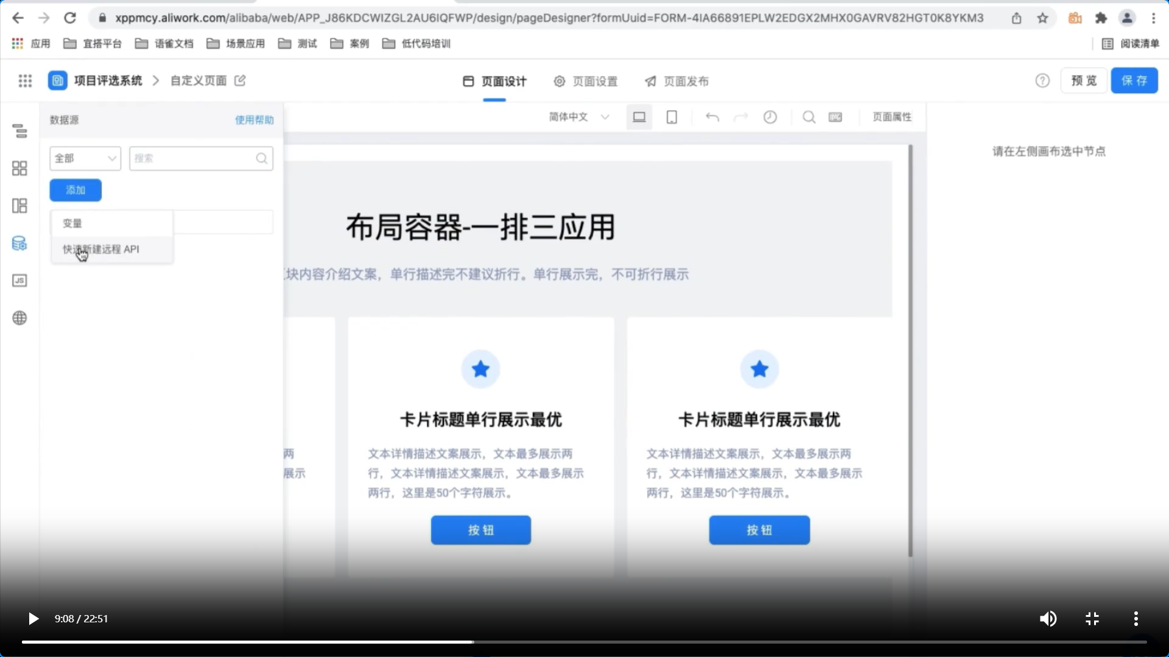Open the component library sidebar icon

(19, 169)
